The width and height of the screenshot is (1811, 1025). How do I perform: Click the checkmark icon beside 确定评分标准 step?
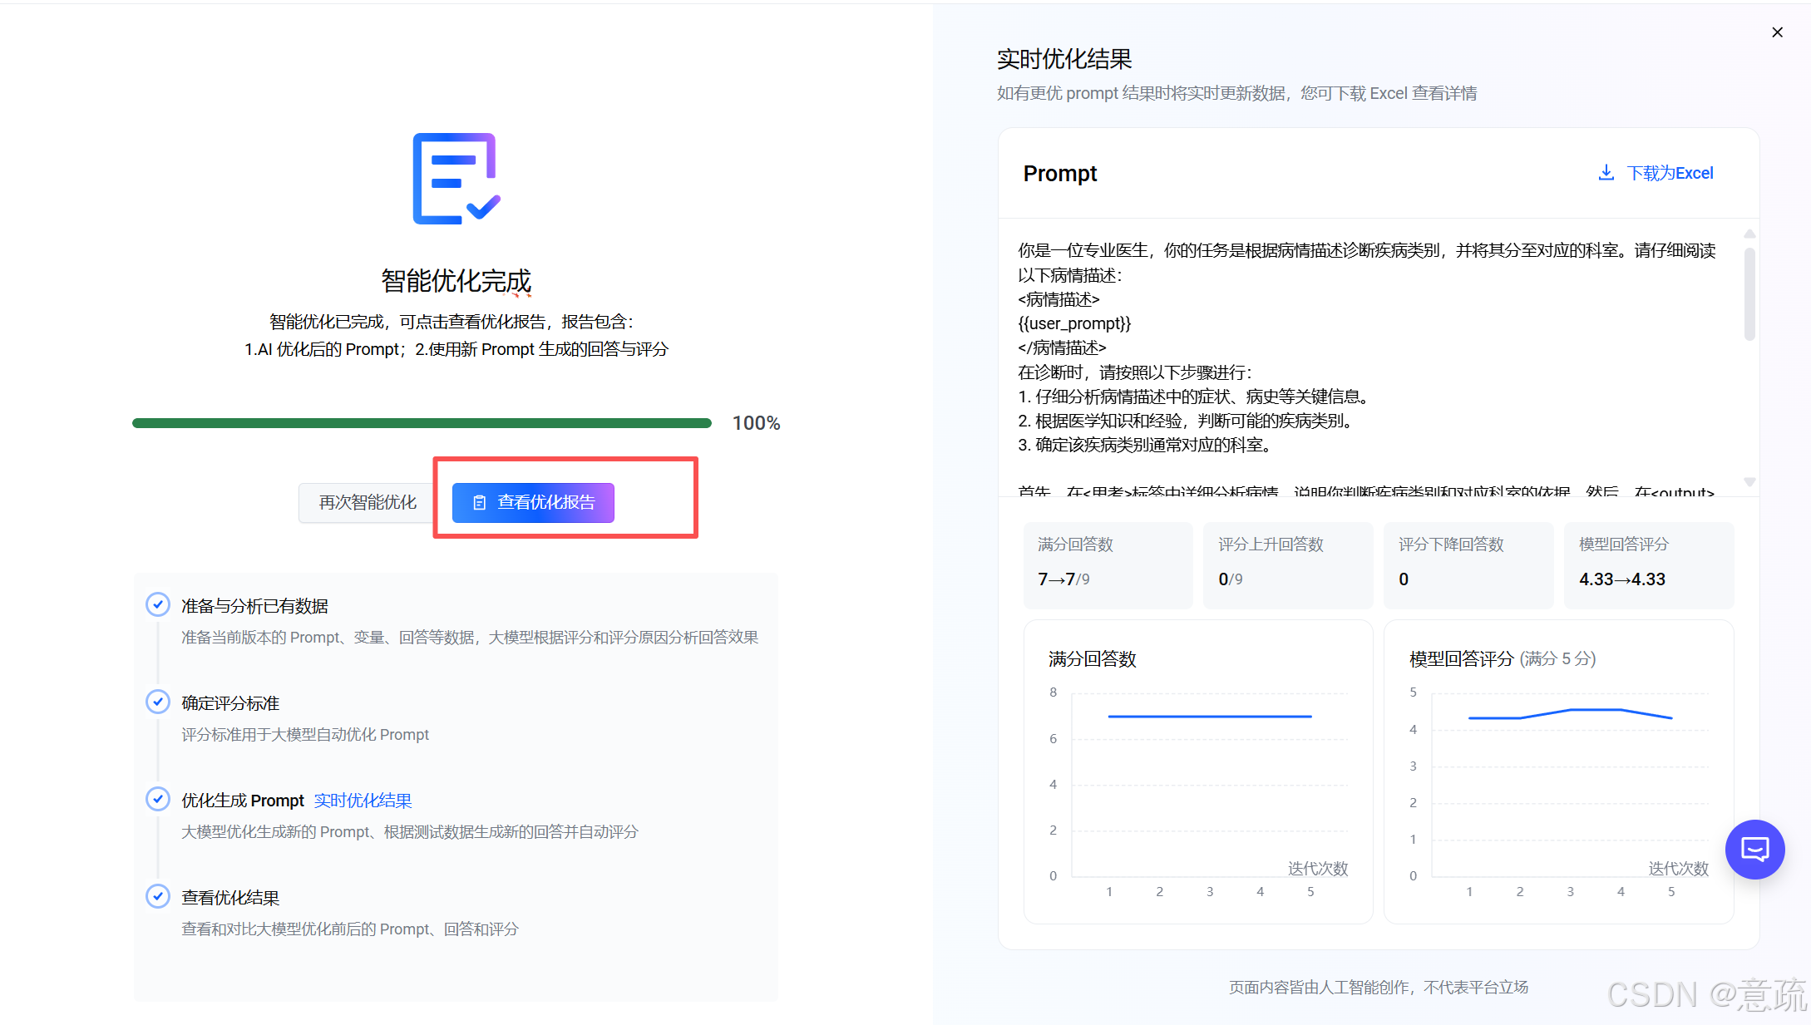point(158,702)
